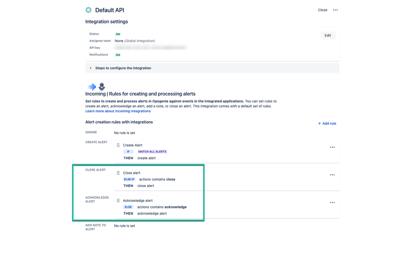The height and width of the screenshot is (254, 409).
Task: Click the Default API gear icon
Action: pos(88,10)
